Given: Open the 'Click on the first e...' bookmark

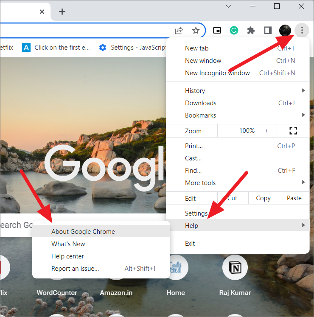Looking at the screenshot, I should coord(56,48).
